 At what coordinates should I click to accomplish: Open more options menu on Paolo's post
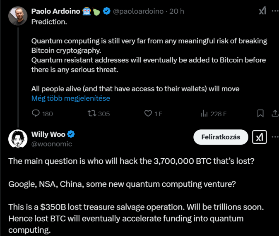click(275, 11)
